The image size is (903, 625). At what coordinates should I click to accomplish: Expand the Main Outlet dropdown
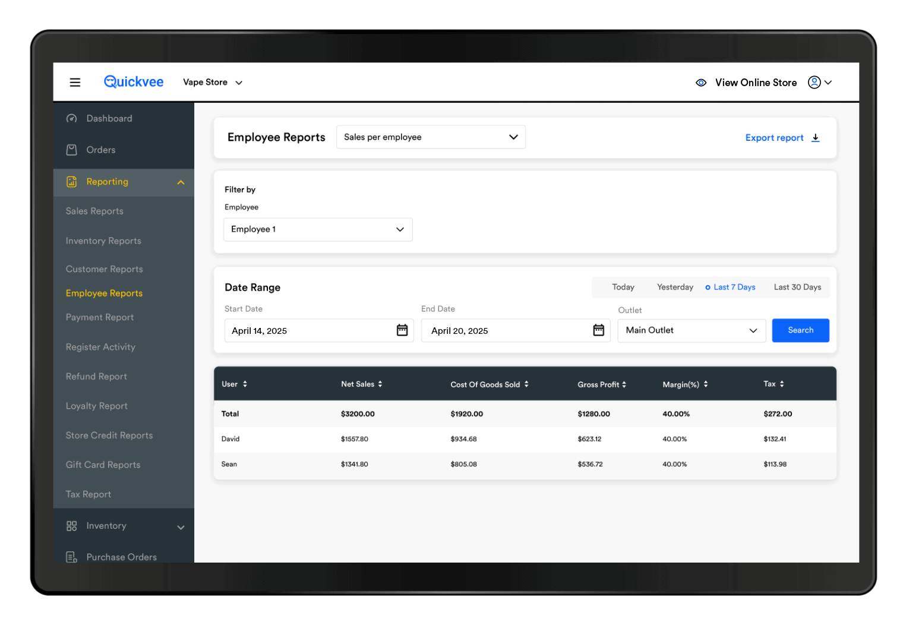(692, 330)
